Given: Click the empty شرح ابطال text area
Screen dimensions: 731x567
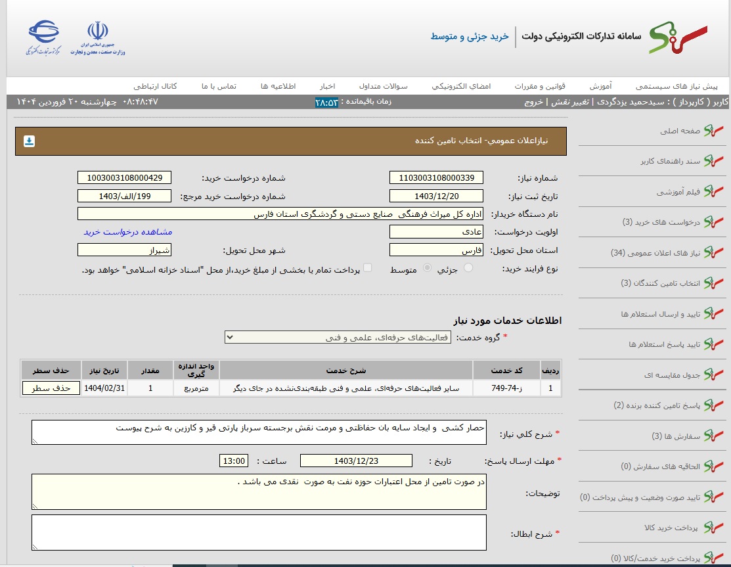Looking at the screenshot, I should click(x=259, y=532).
